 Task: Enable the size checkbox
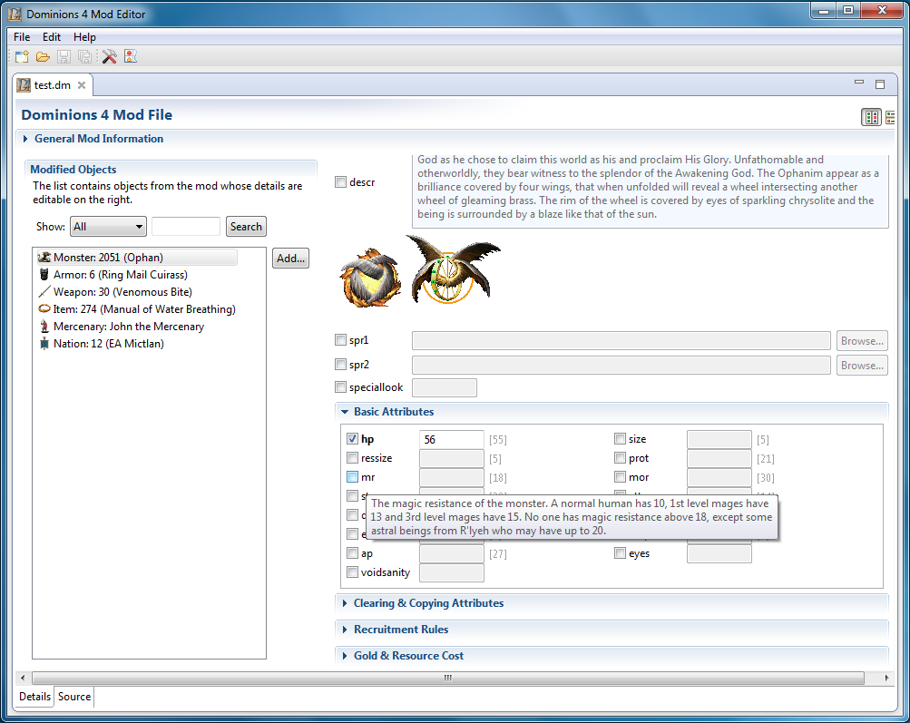click(620, 439)
